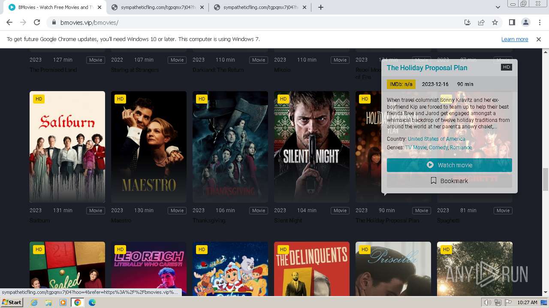The width and height of the screenshot is (549, 308).
Task: Click Saltburn title text
Action: (x=40, y=221)
